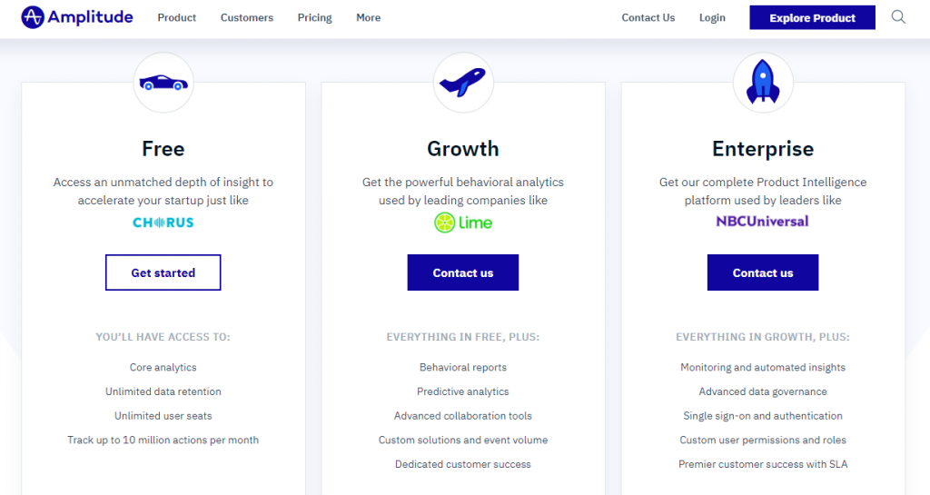This screenshot has width=930, height=495.
Task: Click Contact us under Enterprise plan
Action: click(763, 272)
